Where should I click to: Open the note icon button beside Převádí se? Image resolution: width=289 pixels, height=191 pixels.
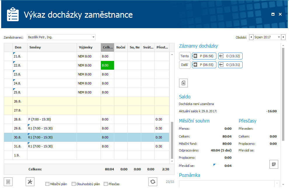tap(274, 164)
